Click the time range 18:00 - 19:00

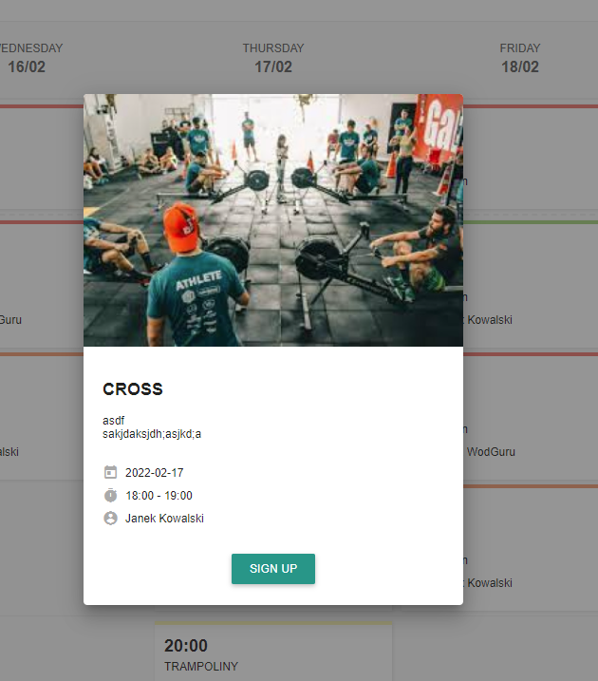click(159, 496)
